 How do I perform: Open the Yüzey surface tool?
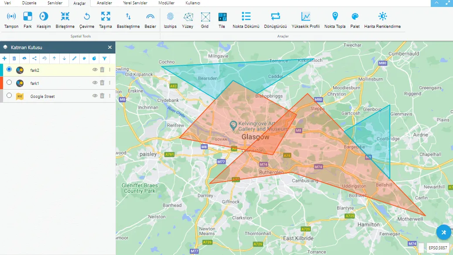tap(187, 20)
